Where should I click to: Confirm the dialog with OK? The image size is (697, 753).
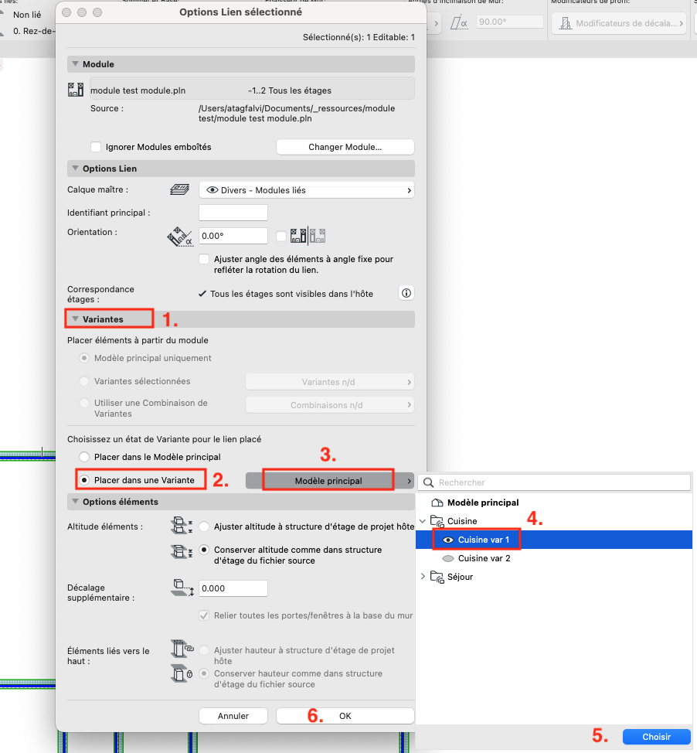(x=345, y=716)
